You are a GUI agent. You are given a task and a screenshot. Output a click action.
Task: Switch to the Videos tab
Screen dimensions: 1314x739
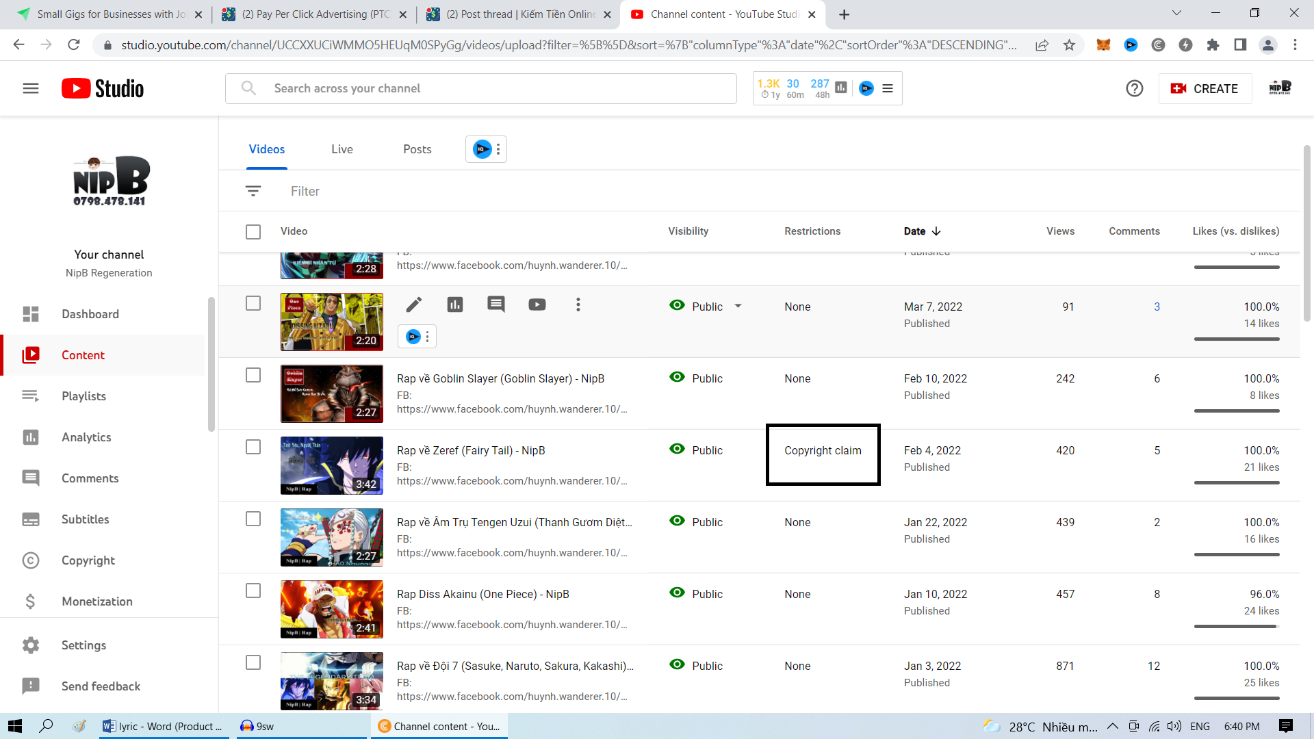[267, 149]
